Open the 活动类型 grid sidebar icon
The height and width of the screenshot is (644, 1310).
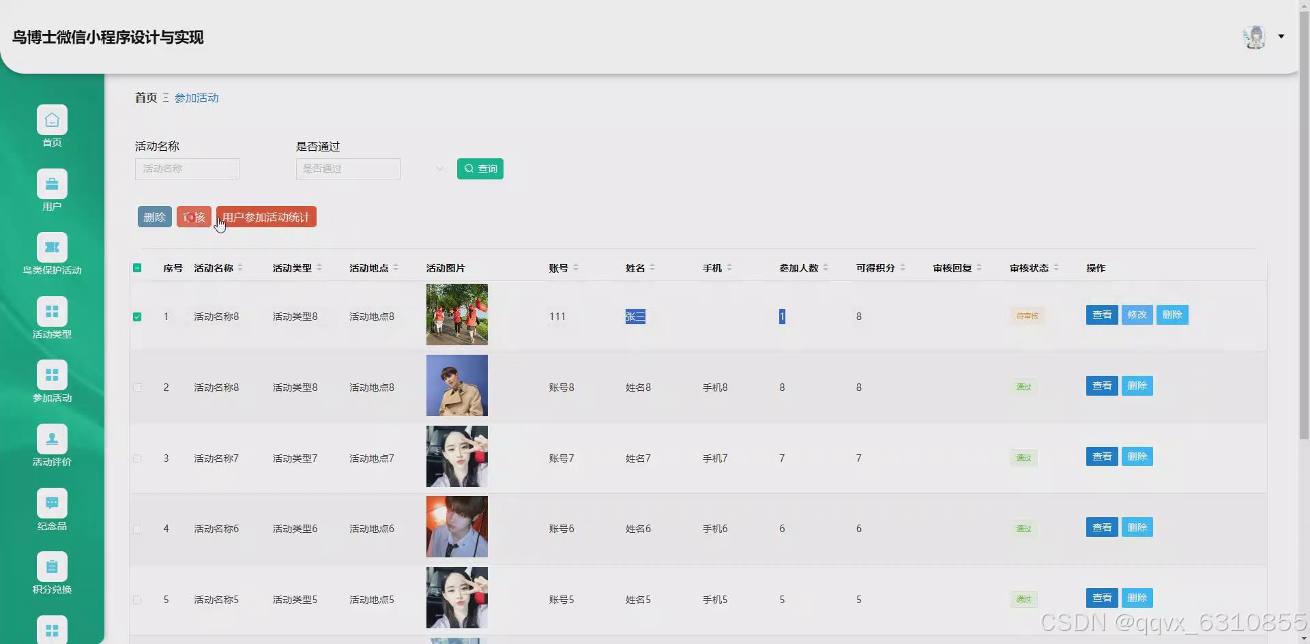(52, 312)
